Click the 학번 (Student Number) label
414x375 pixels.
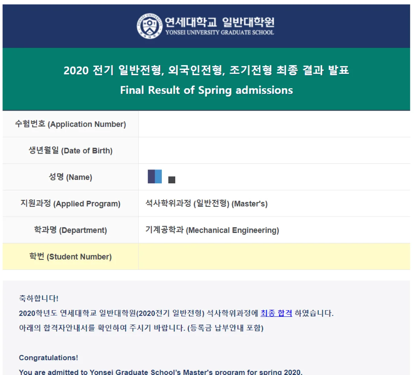pos(70,257)
